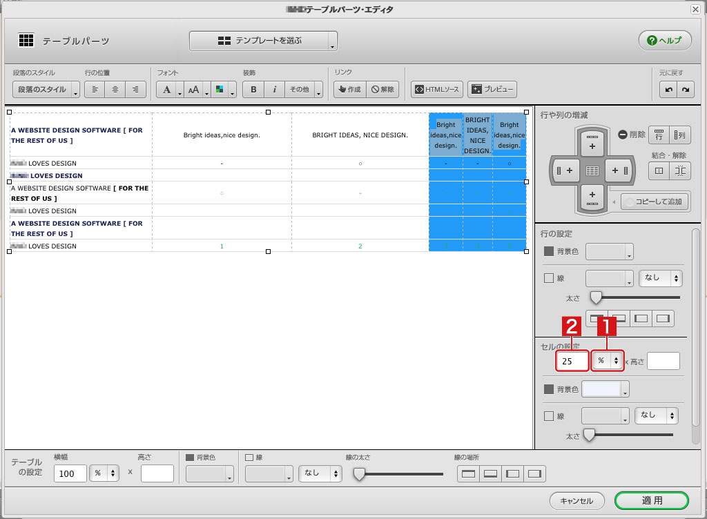Enable table settings 線 checkbox
The image size is (707, 519).
249,458
